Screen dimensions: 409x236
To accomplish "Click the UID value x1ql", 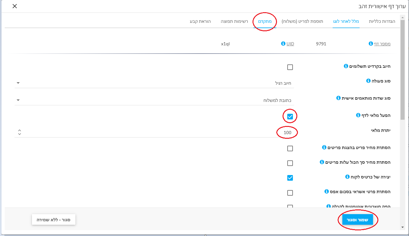I will 225,44.
